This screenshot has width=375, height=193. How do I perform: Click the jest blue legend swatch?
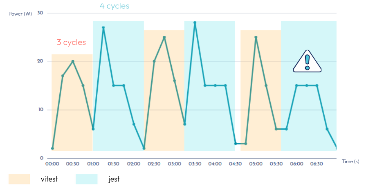point(87,179)
